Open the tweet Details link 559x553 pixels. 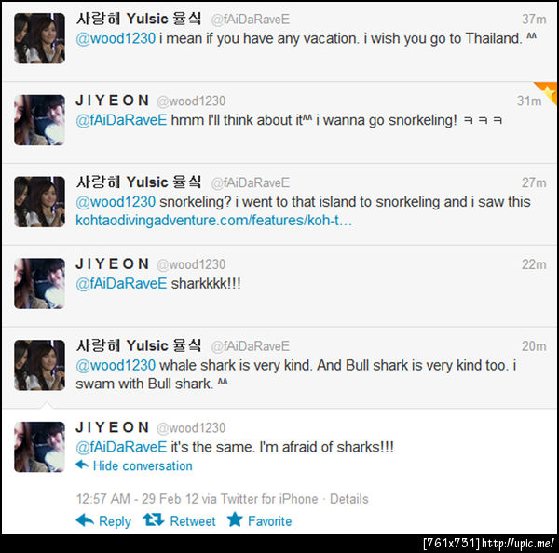(x=349, y=499)
